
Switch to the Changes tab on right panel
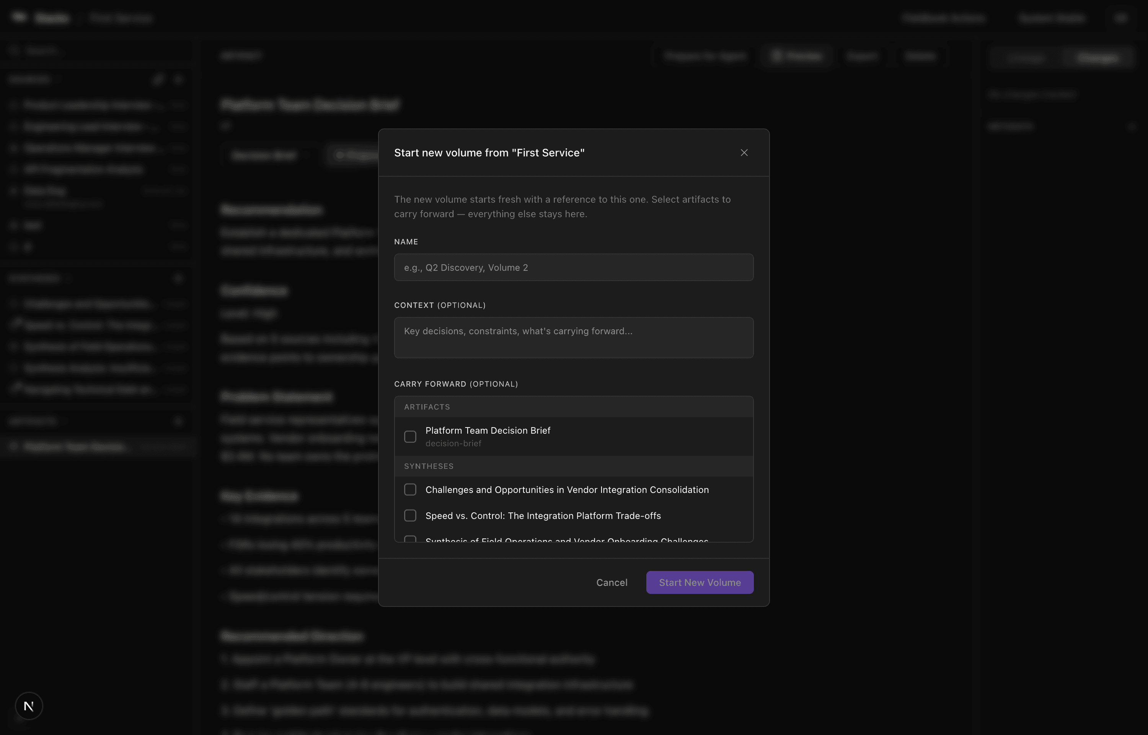point(1097,58)
